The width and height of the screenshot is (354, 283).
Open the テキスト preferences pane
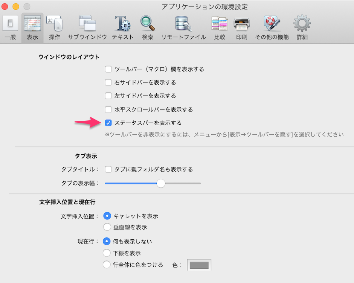[123, 27]
